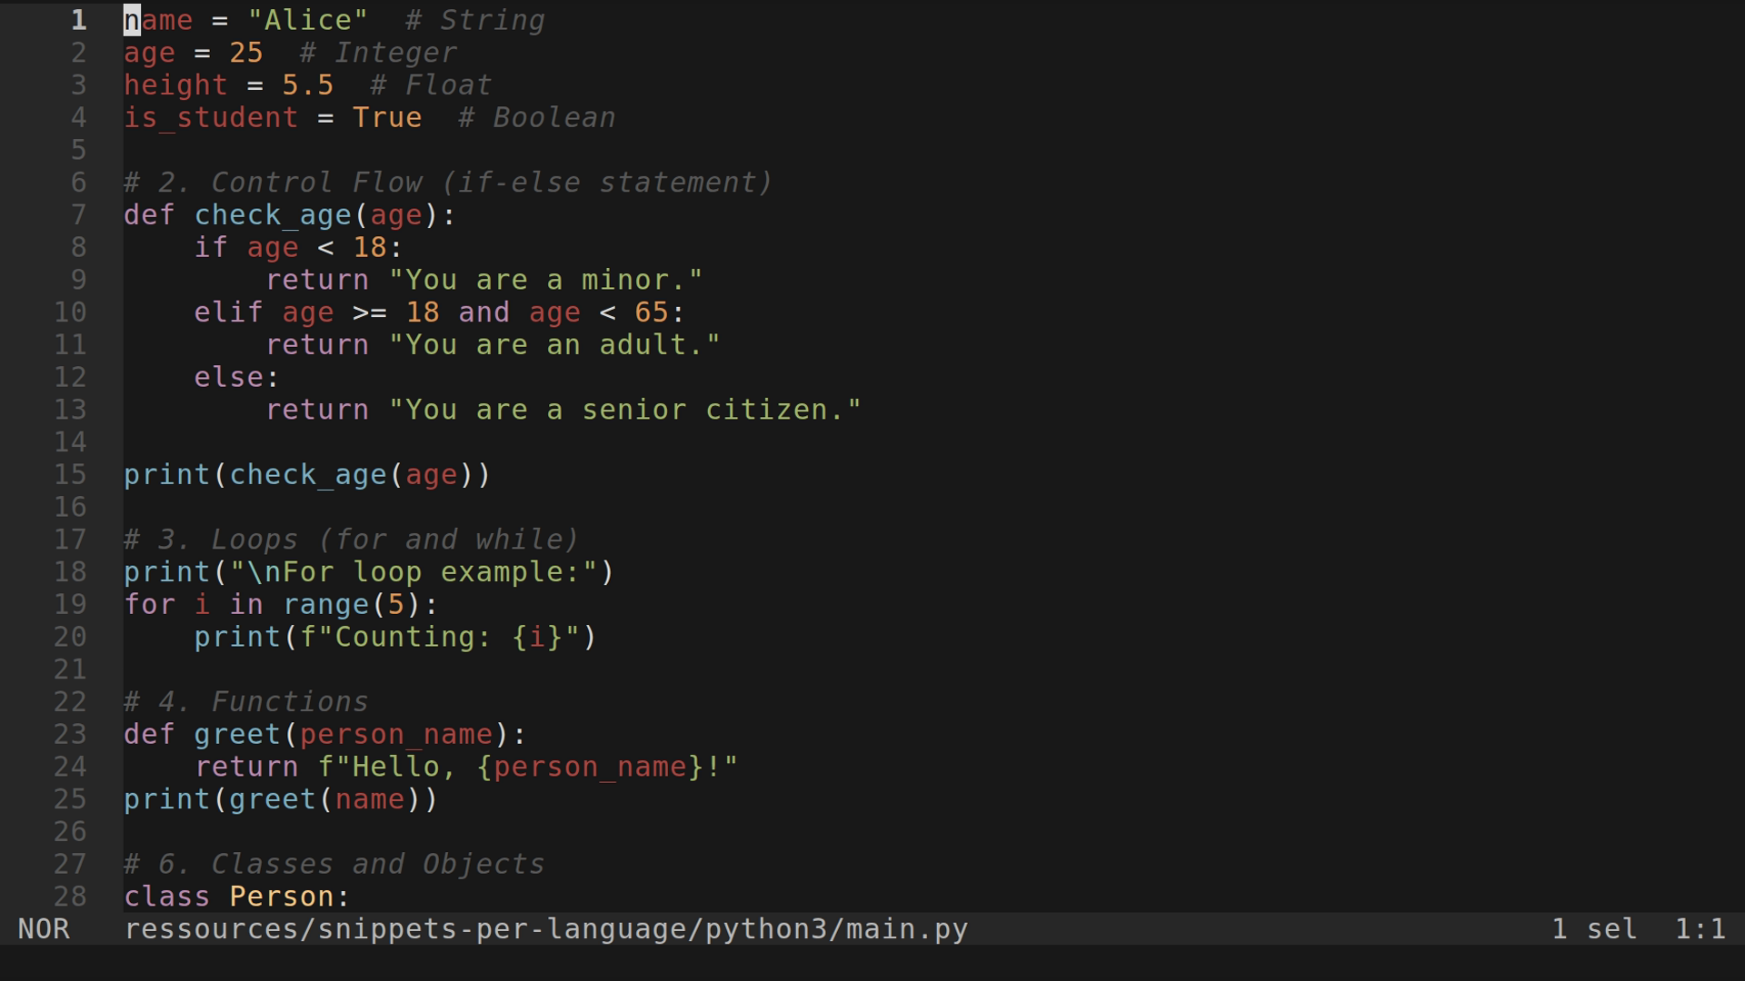
Task: Click the elif keyword on line 10
Action: [227, 312]
